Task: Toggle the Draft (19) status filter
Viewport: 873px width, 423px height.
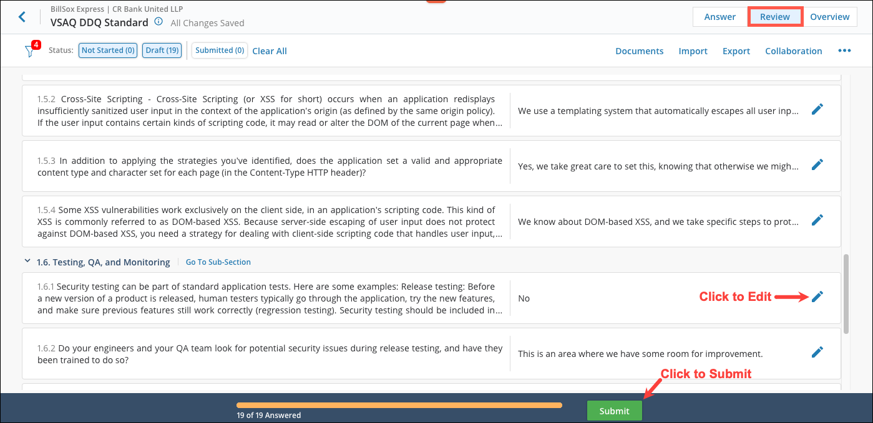Action: coord(162,50)
